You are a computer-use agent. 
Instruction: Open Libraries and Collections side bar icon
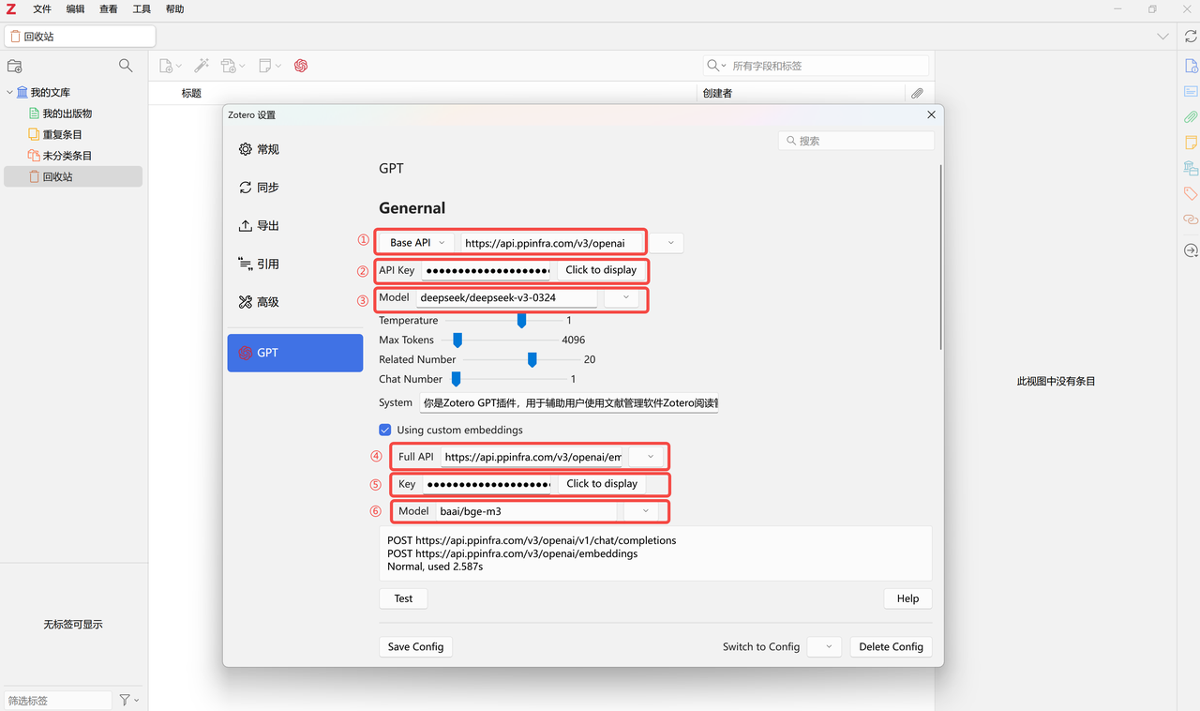pos(1191,168)
